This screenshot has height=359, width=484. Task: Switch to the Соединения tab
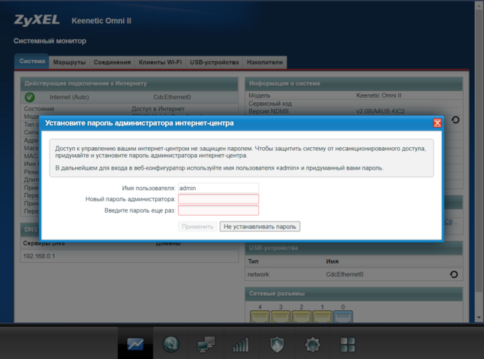pyautogui.click(x=112, y=62)
